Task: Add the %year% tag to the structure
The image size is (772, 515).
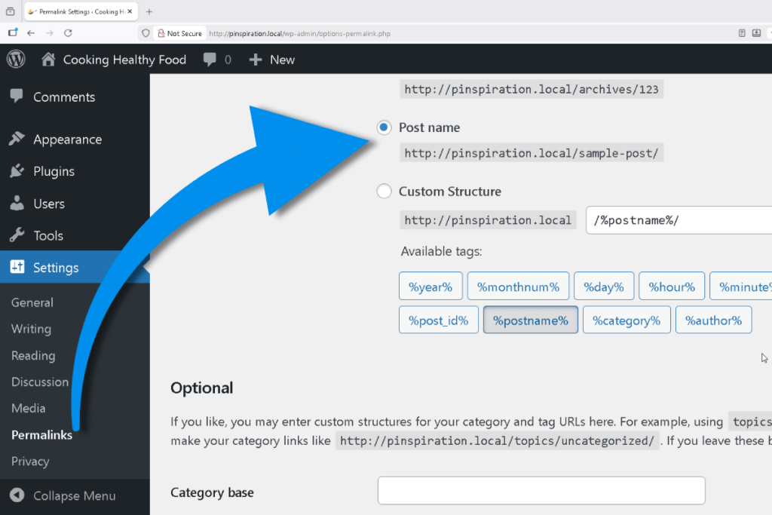Action: click(430, 286)
